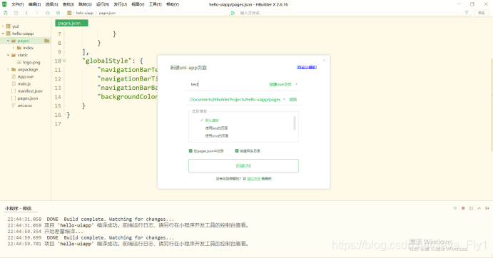Click the 22:44:59.354 console log line
Screen dimensions: 493x258
[46, 232]
